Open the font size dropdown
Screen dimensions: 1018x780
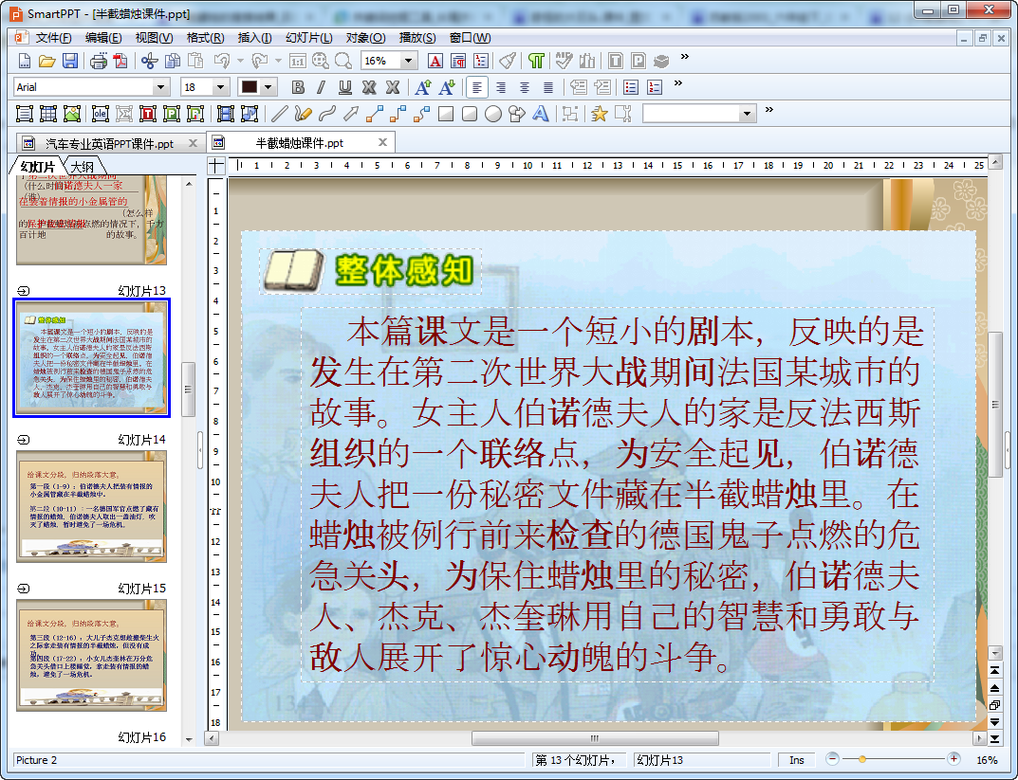pos(221,87)
